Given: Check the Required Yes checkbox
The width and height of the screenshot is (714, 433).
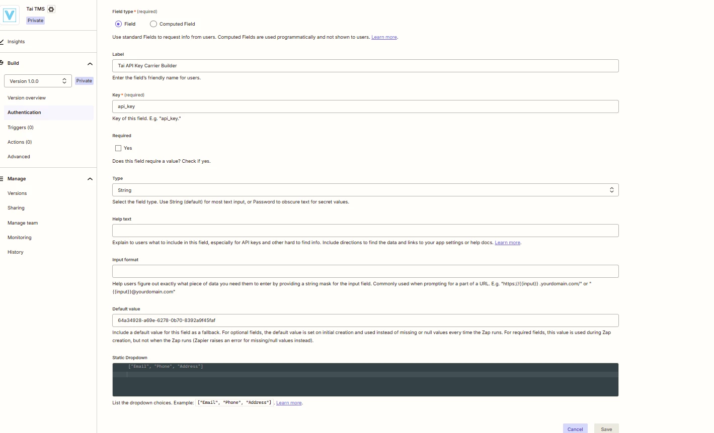Looking at the screenshot, I should tap(118, 148).
